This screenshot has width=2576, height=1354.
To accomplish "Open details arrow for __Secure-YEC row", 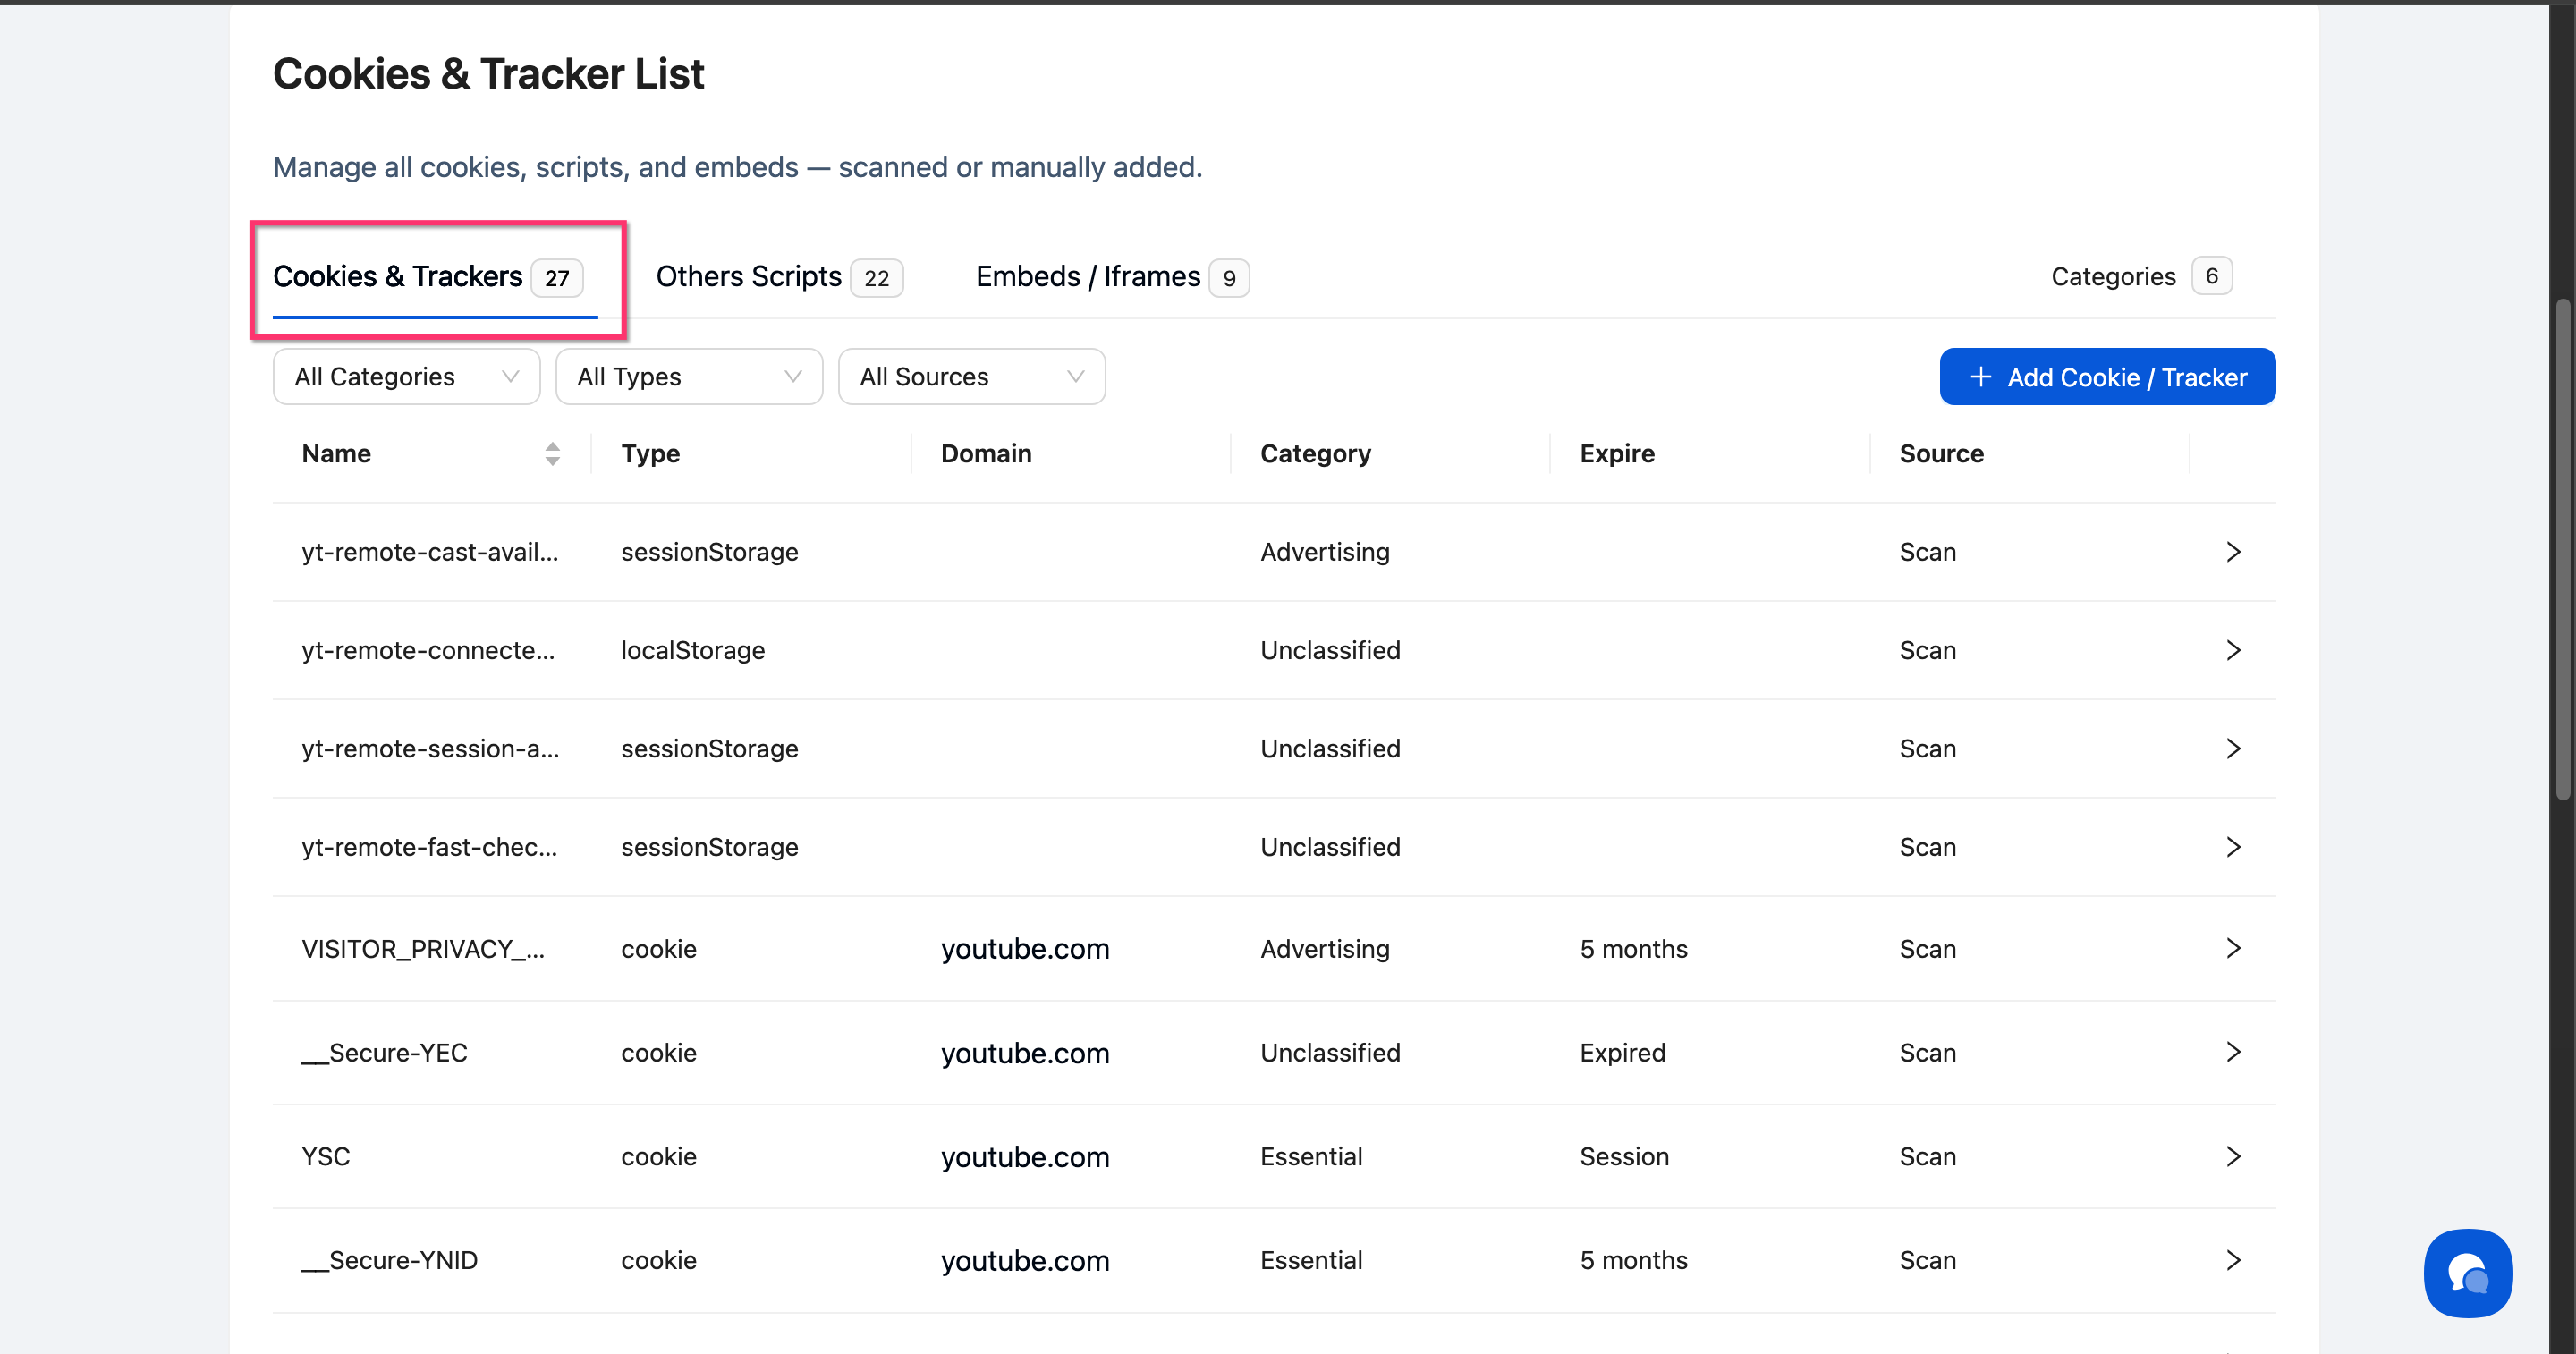I will [2233, 1052].
